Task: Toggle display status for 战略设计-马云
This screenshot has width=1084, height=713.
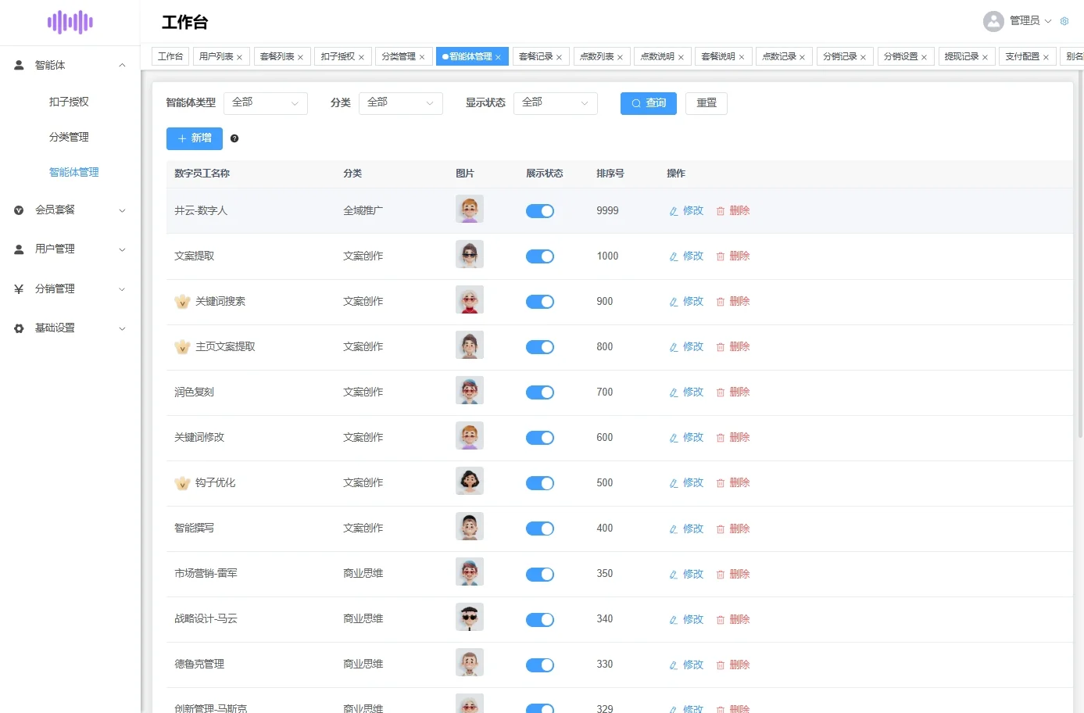Action: tap(540, 620)
